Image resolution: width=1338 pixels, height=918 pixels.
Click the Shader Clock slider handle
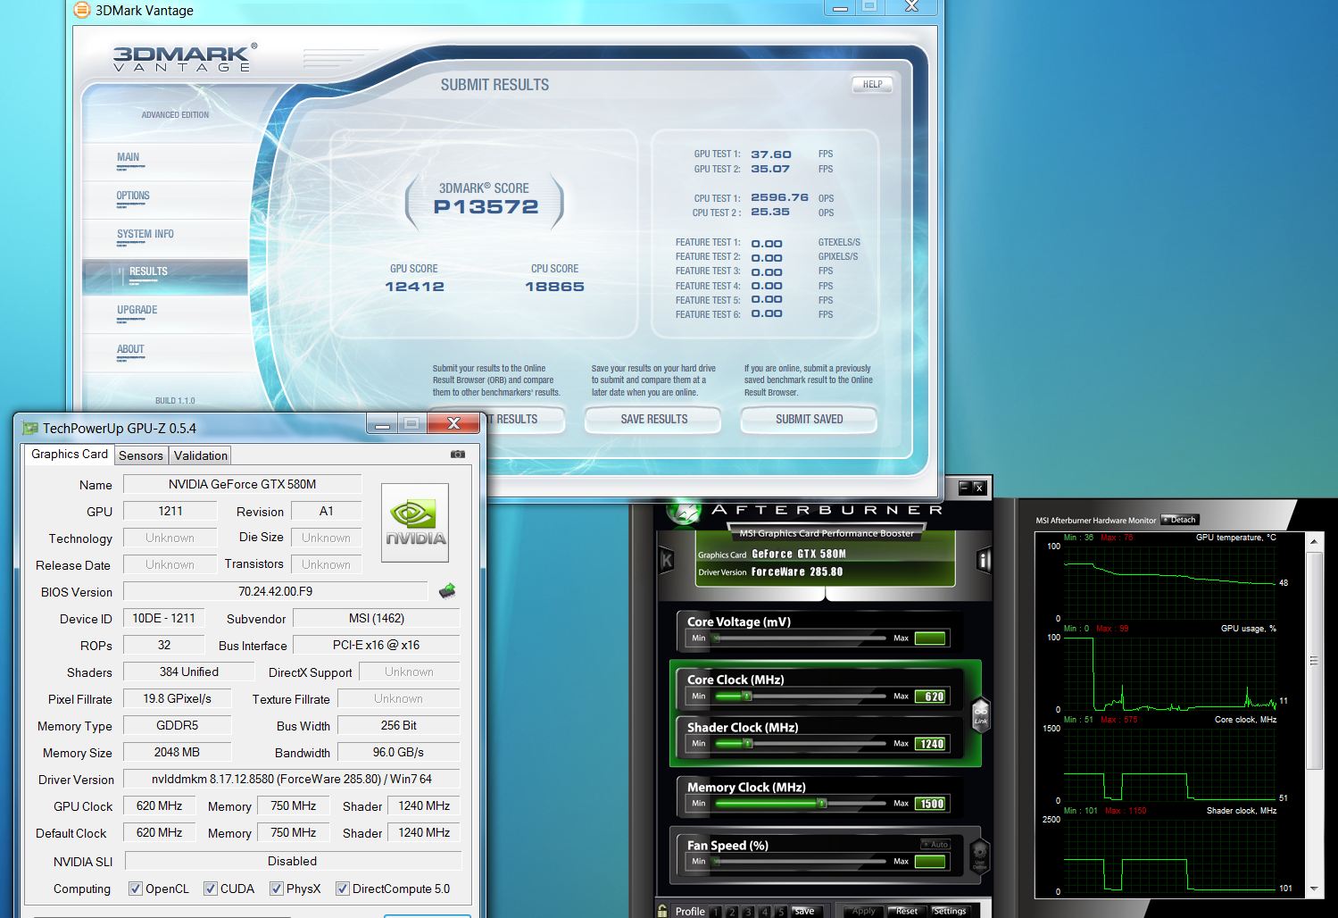click(747, 743)
